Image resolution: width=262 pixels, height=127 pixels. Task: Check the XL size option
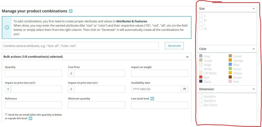pyautogui.click(x=201, y=28)
